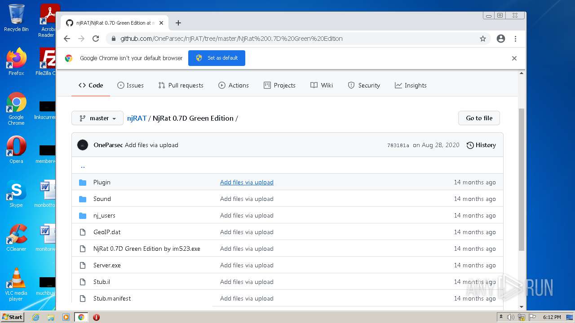This screenshot has width=575, height=323.
Task: Select the VLC media player desktop shortcut
Action: [x=16, y=284]
